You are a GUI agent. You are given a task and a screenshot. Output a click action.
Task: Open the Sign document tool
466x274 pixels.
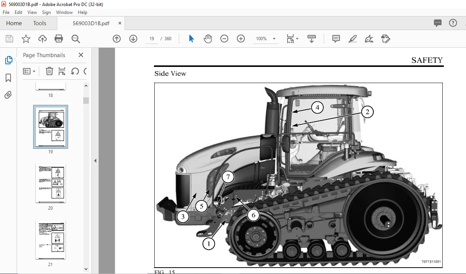(x=369, y=39)
